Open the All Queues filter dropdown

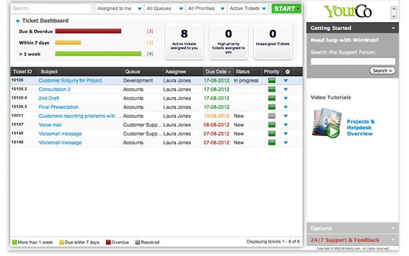tap(164, 9)
